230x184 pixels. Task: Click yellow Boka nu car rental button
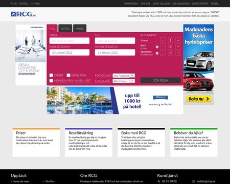pos(199,99)
